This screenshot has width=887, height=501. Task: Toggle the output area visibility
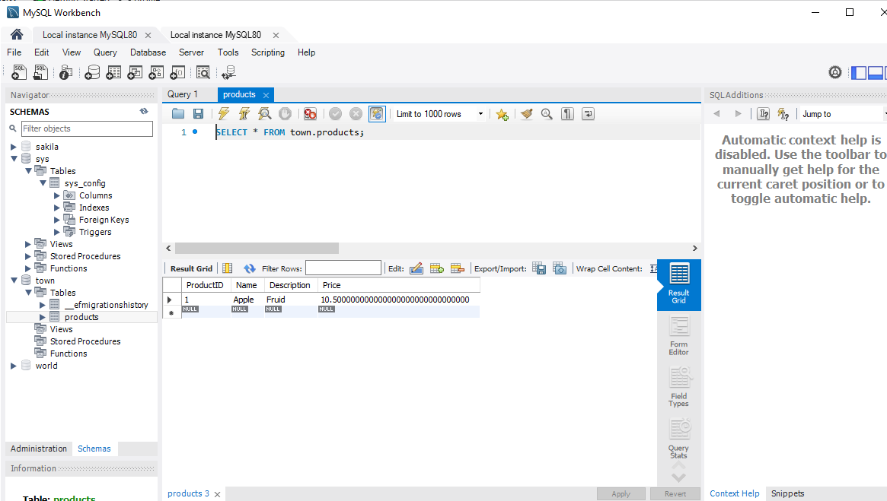(876, 72)
